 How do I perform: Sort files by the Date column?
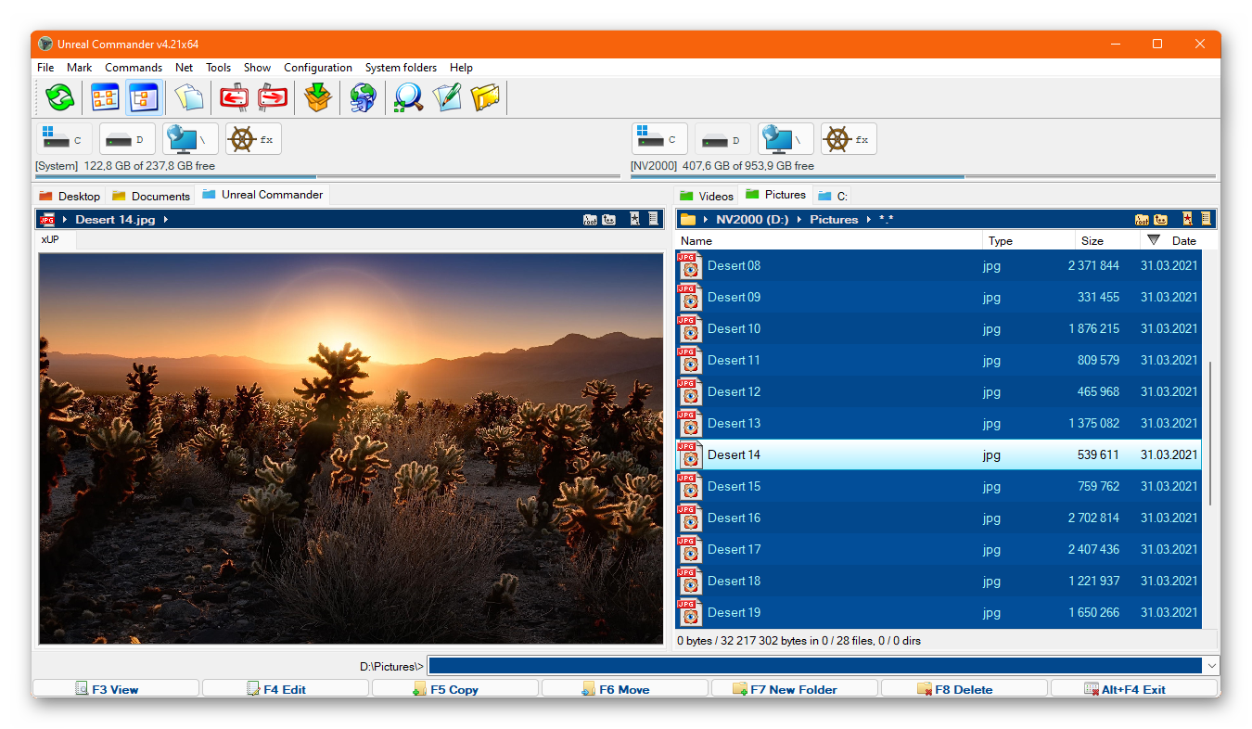click(x=1180, y=240)
